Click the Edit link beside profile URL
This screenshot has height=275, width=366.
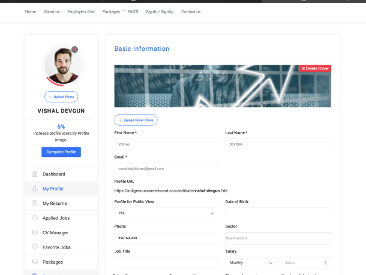(x=224, y=190)
